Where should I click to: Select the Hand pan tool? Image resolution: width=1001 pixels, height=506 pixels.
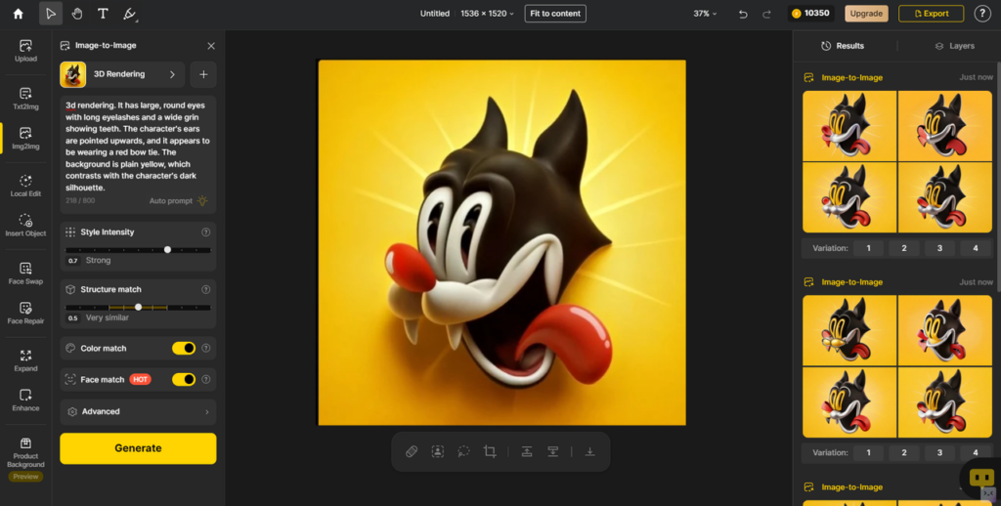[76, 14]
